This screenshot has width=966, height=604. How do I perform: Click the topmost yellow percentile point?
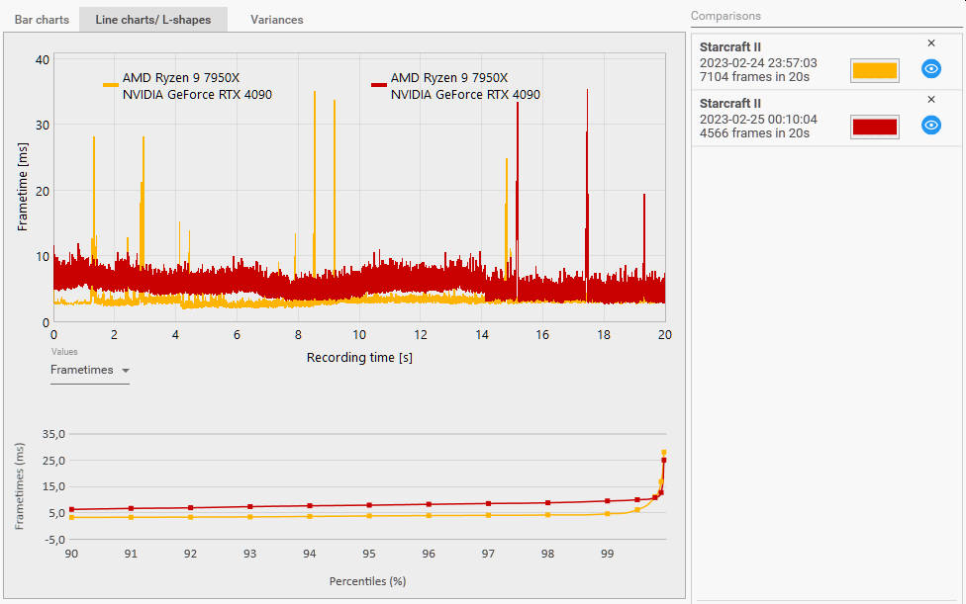663,453
